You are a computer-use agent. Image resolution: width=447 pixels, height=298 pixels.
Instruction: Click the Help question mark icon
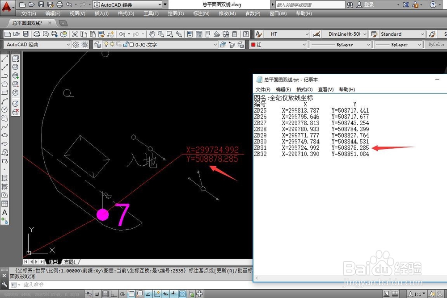(246, 34)
